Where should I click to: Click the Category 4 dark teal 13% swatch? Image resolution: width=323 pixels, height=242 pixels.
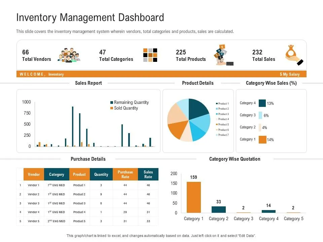[x=262, y=103]
